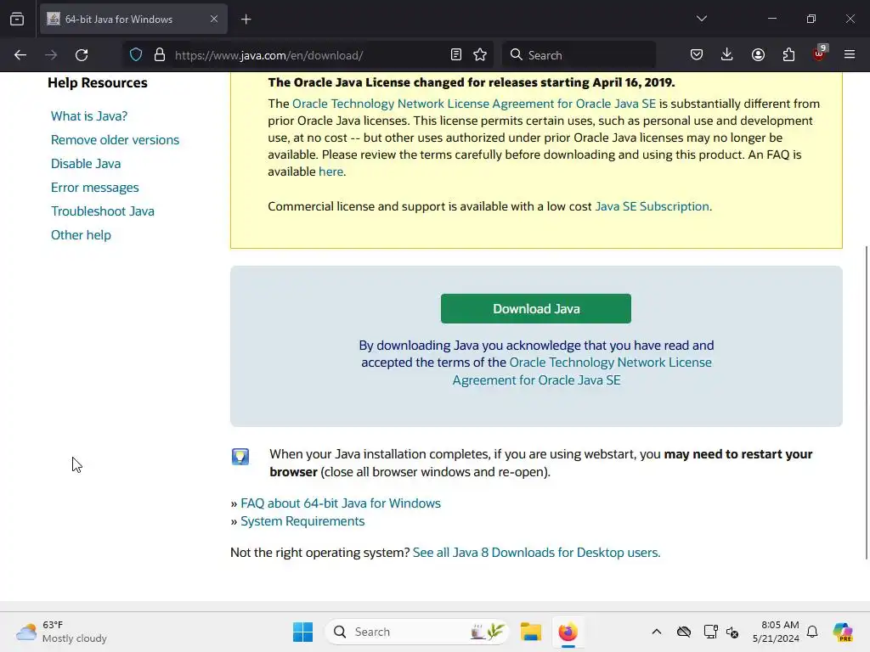
Task: Open the Firefox application menu
Action: point(850,55)
